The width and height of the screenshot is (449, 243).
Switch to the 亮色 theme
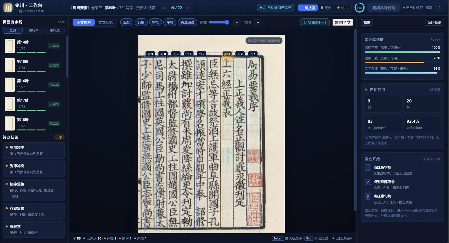[x=326, y=8]
